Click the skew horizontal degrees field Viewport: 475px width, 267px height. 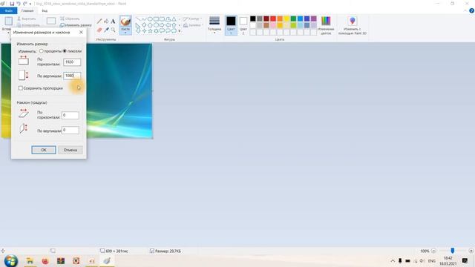[x=71, y=116]
